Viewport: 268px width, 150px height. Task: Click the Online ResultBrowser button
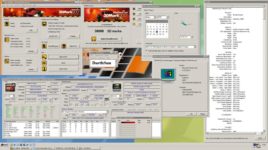pos(110,39)
